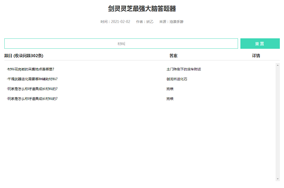Click the results list scrollbar track
This screenshot has height=188, width=284.
click(x=277, y=122)
